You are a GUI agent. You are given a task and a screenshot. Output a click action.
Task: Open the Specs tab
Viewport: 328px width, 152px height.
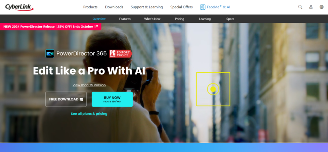230,19
